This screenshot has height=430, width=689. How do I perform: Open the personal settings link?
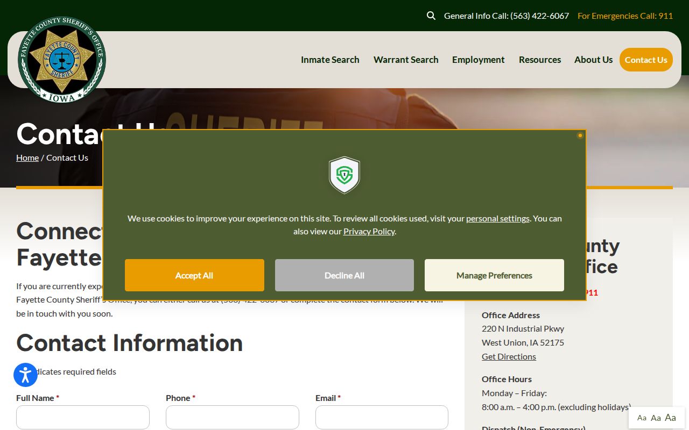coord(498,218)
